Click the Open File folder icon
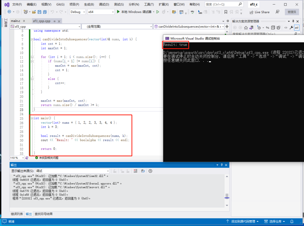This screenshot has width=304, height=226. (x=34, y=12)
